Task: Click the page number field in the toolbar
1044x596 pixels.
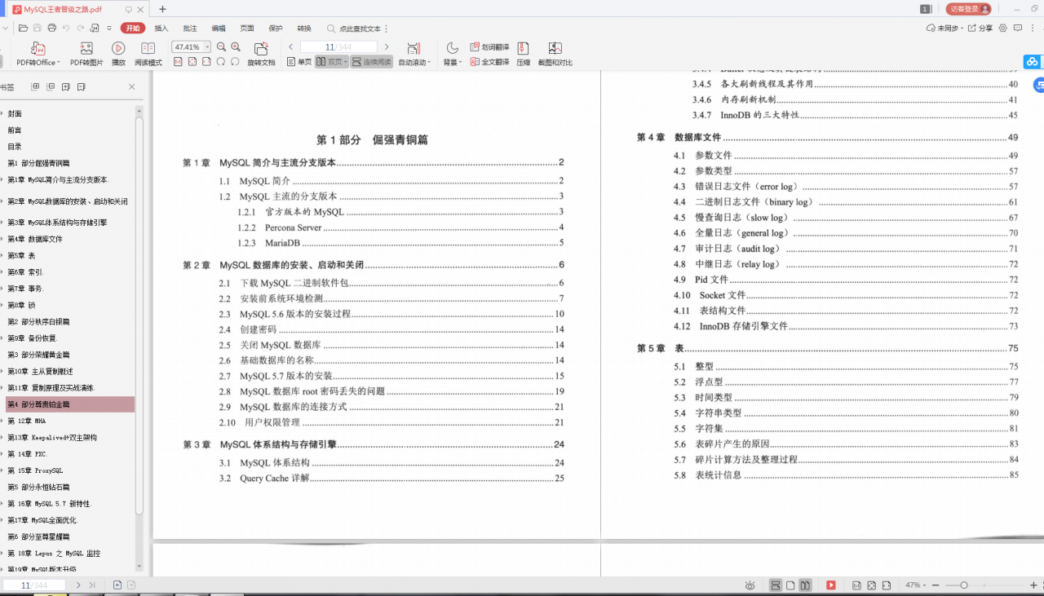Action: point(338,47)
